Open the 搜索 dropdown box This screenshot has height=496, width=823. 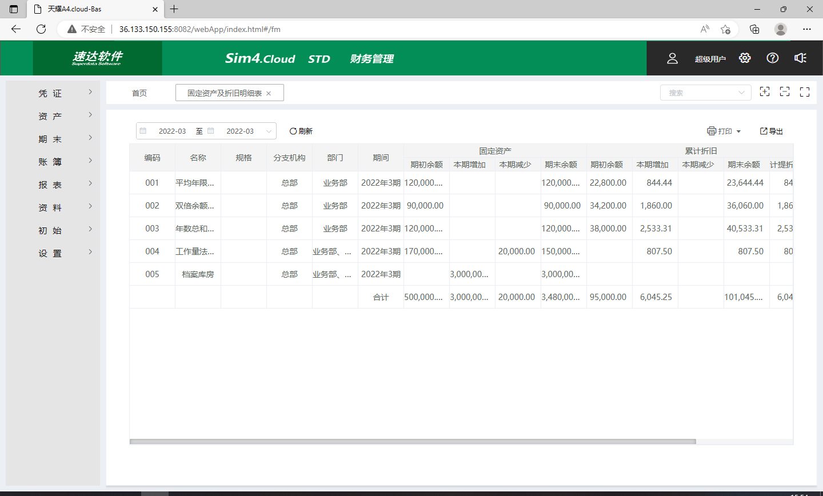(x=705, y=93)
